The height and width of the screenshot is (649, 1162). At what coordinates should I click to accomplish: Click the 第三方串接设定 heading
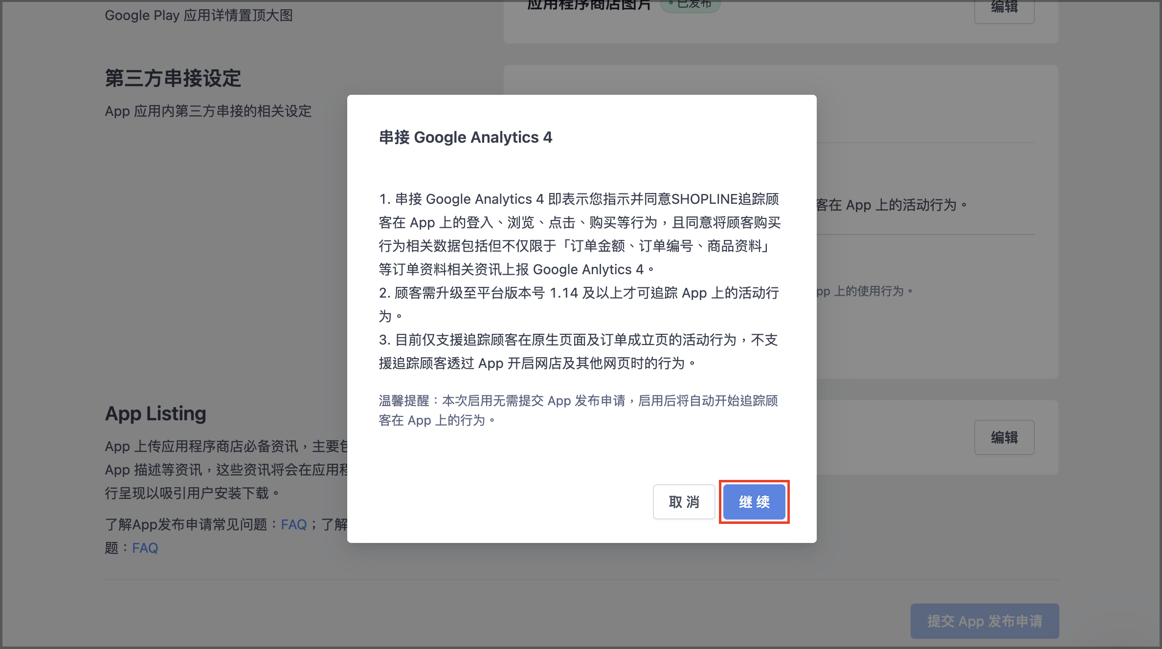coord(173,78)
